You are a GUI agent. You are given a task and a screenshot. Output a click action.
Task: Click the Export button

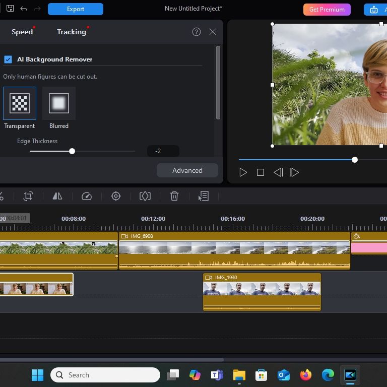coord(76,9)
